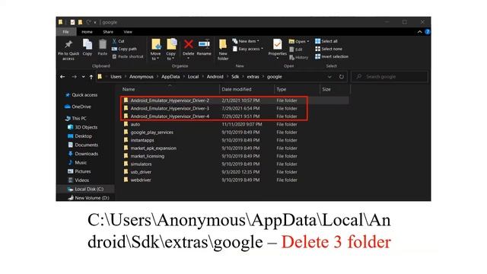Open the New item dropdown

245,41
